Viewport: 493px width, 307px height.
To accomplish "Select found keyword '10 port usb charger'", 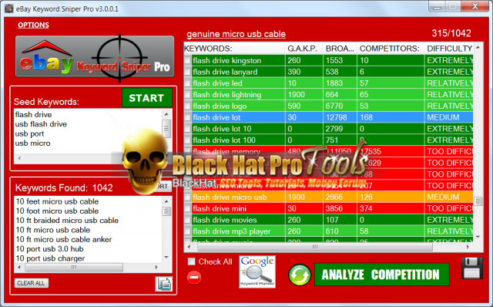I will [x=50, y=258].
